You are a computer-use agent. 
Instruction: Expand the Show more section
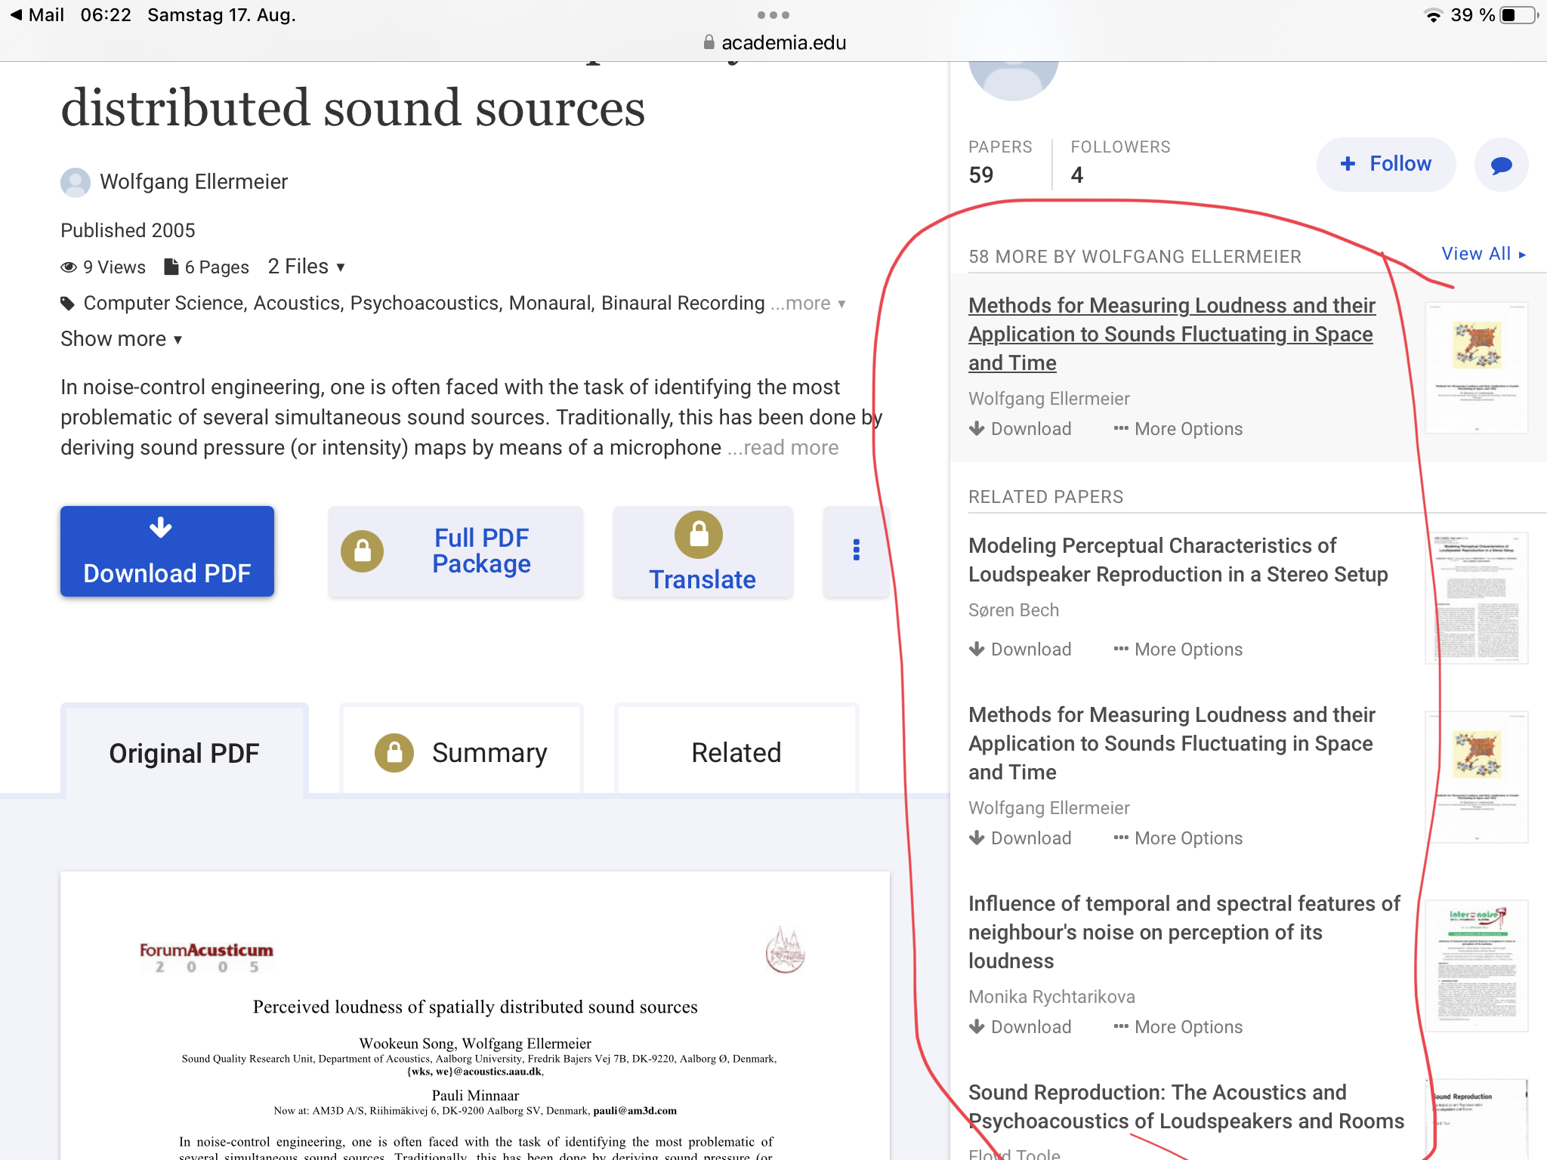pyautogui.click(x=122, y=339)
